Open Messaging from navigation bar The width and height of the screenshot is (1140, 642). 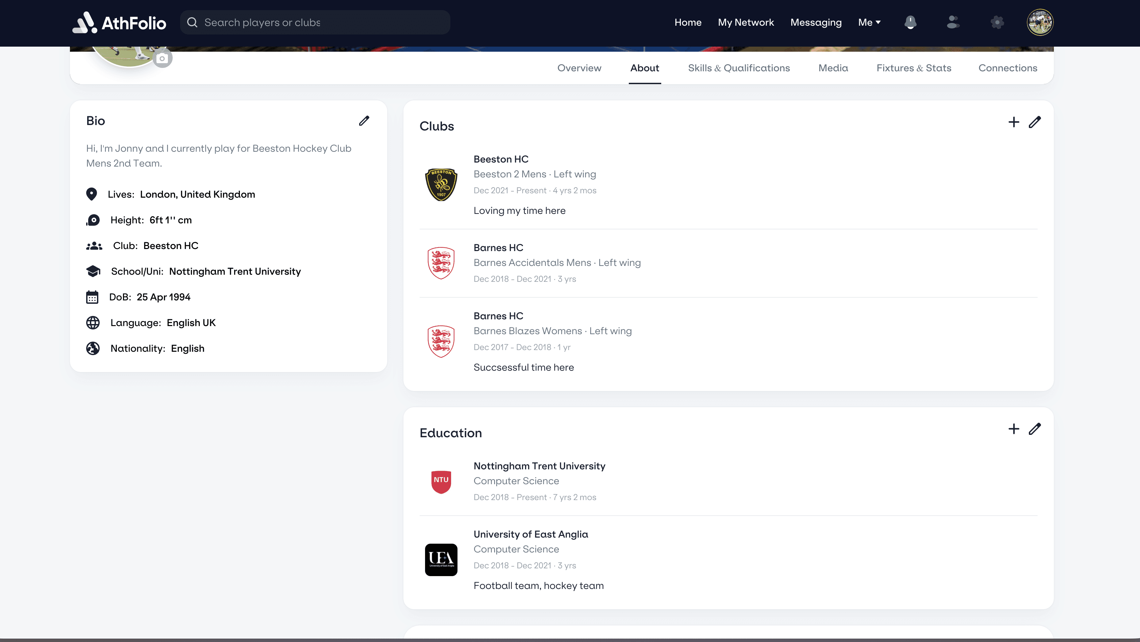tap(816, 22)
